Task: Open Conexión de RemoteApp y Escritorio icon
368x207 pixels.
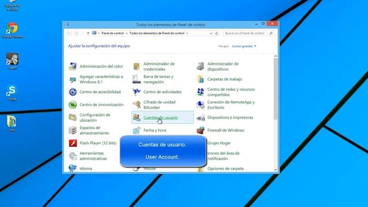Action: click(x=201, y=105)
